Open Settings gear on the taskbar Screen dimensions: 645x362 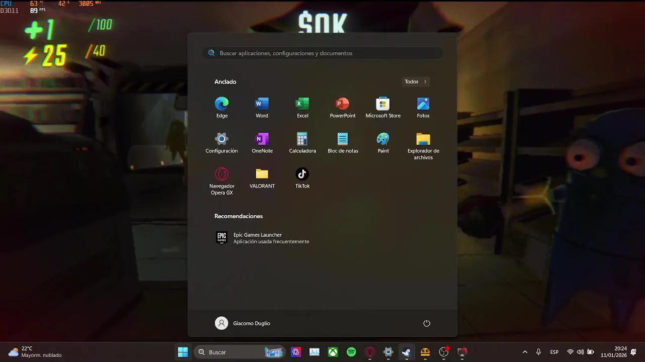pyautogui.click(x=388, y=352)
